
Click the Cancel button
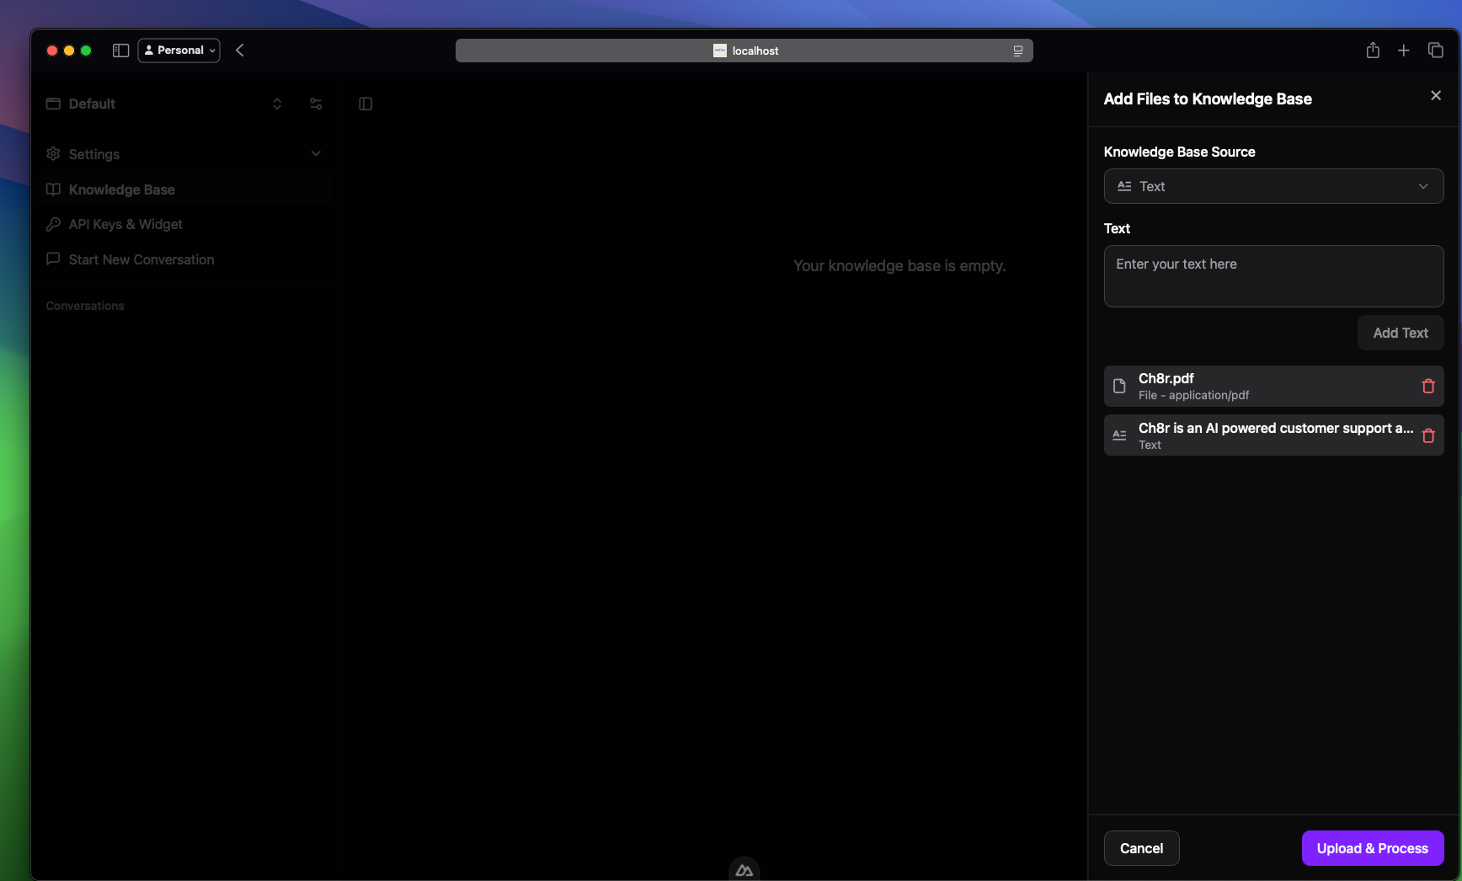click(1141, 848)
